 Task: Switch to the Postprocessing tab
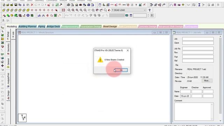click(x=70, y=27)
